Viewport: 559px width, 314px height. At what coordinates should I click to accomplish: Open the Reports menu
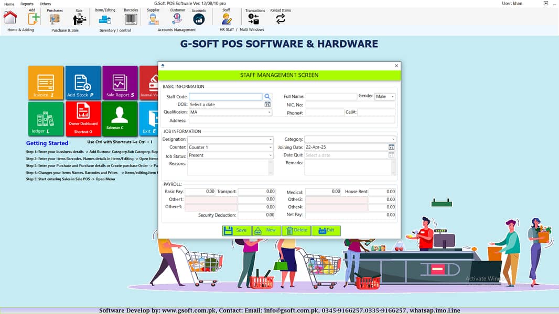tap(27, 4)
